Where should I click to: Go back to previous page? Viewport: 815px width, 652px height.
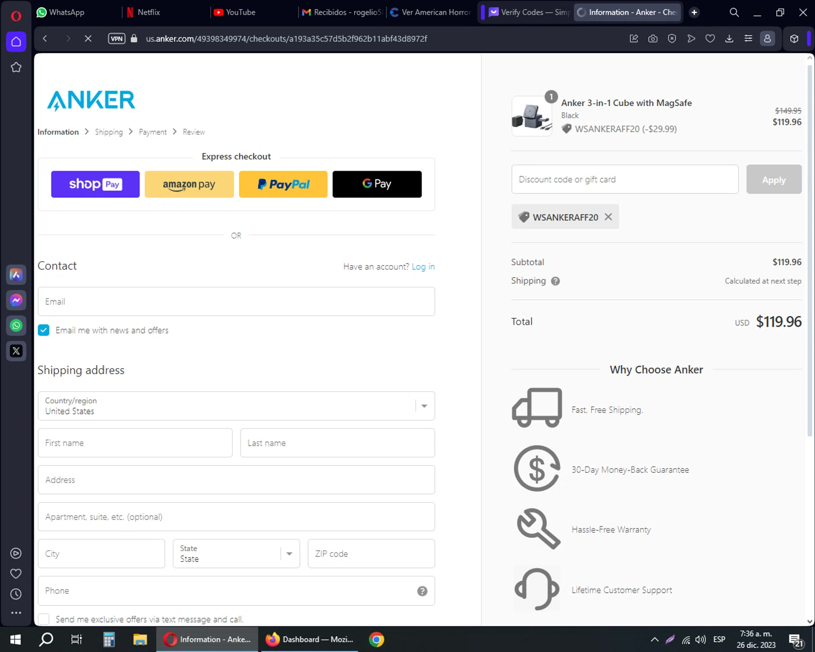45,39
